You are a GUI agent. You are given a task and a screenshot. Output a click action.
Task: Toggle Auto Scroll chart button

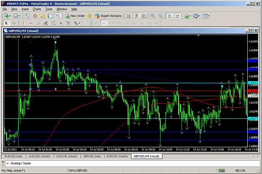coord(170,16)
